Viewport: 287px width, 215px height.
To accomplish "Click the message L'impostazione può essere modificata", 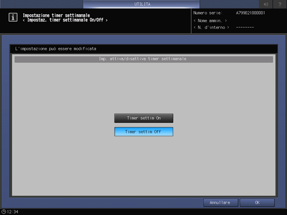I will tap(56, 49).
